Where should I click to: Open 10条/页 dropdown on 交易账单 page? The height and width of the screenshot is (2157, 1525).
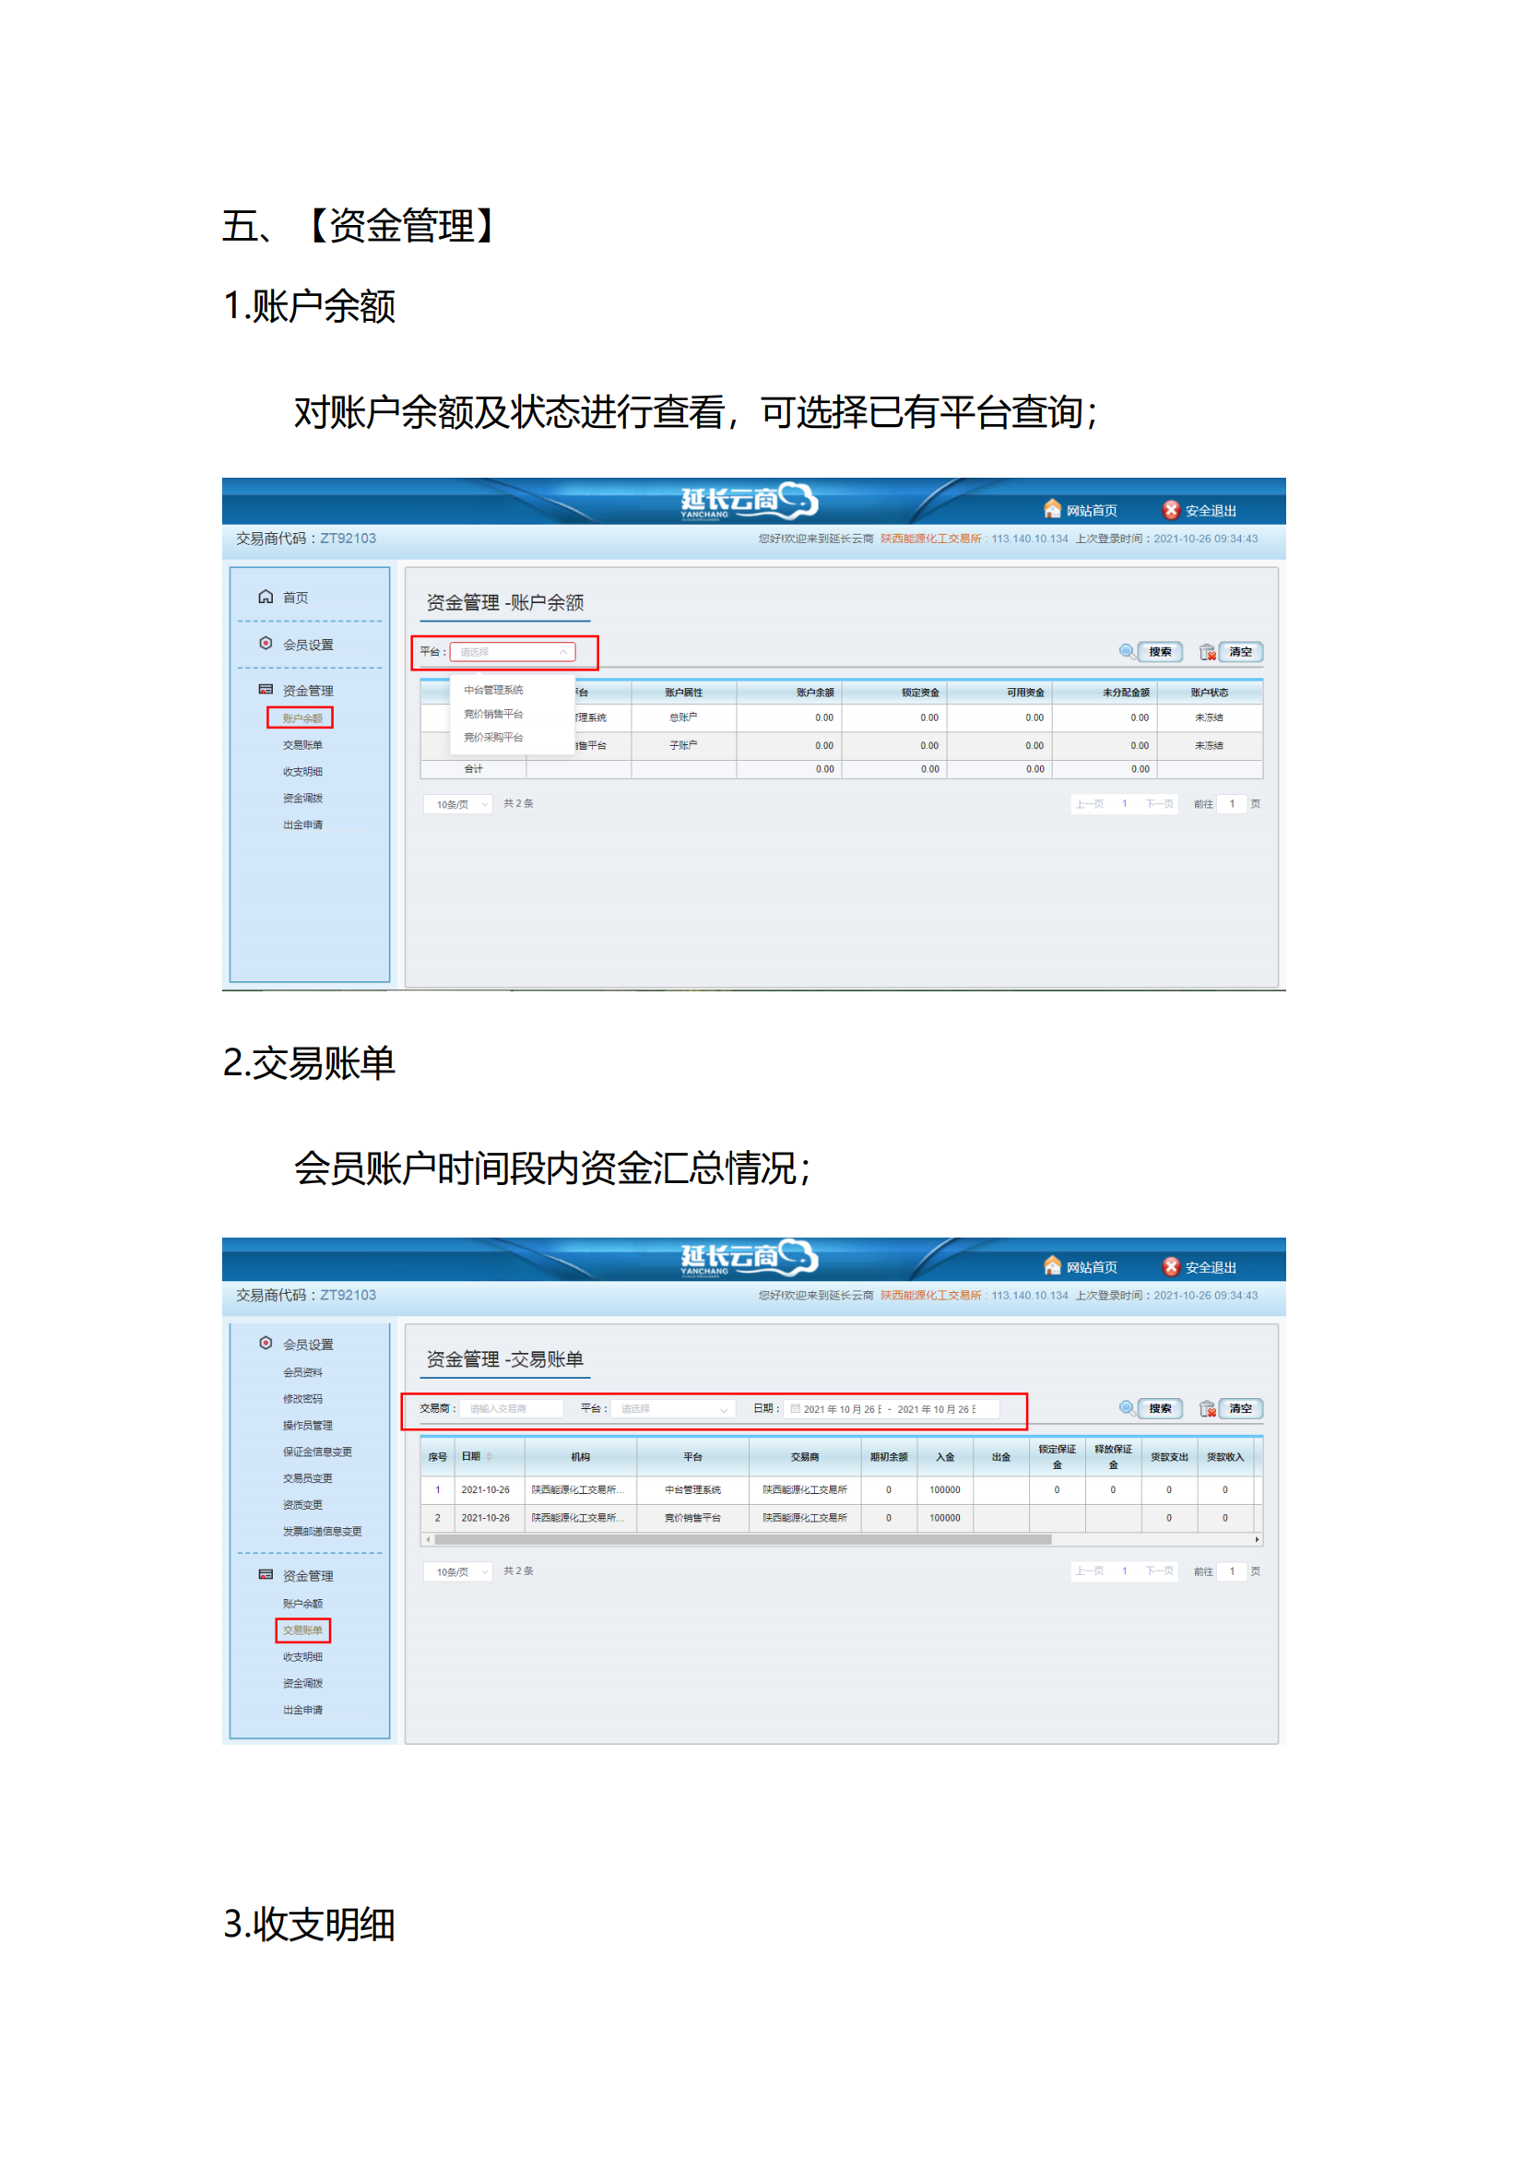point(458,1570)
